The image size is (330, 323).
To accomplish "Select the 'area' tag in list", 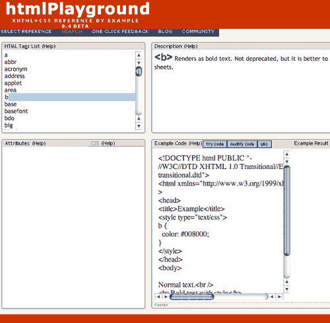I will tap(11, 90).
